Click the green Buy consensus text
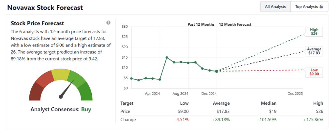 [x=86, y=109]
